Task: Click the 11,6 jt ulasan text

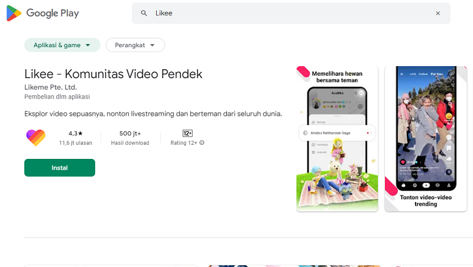Action: [x=76, y=143]
